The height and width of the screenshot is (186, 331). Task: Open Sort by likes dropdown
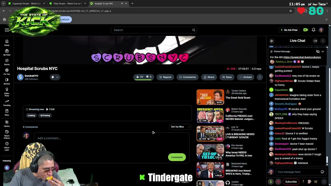180,127
